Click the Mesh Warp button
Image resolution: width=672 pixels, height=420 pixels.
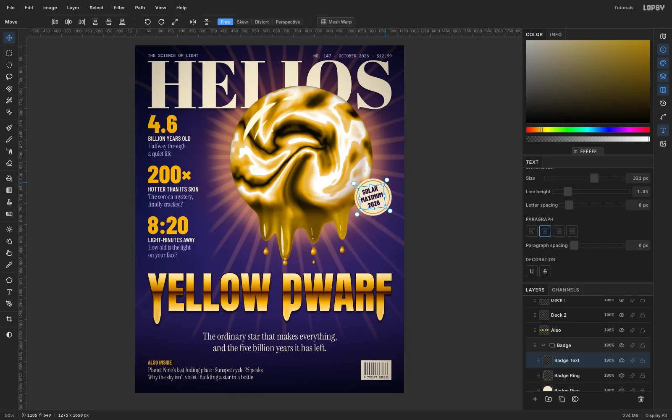click(x=336, y=22)
